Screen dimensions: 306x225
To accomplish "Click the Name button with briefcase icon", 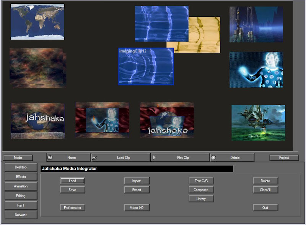I will (x=68, y=158).
